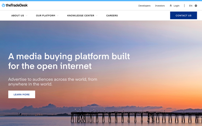This screenshot has width=202, height=126.
Task: Open the Knowledge Center menu
Action: pos(81,16)
